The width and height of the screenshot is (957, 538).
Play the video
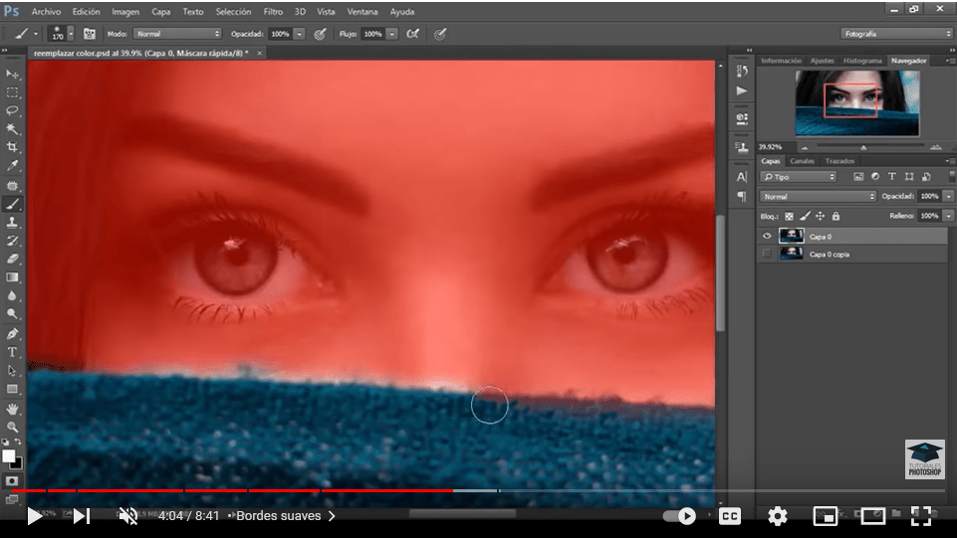34,515
